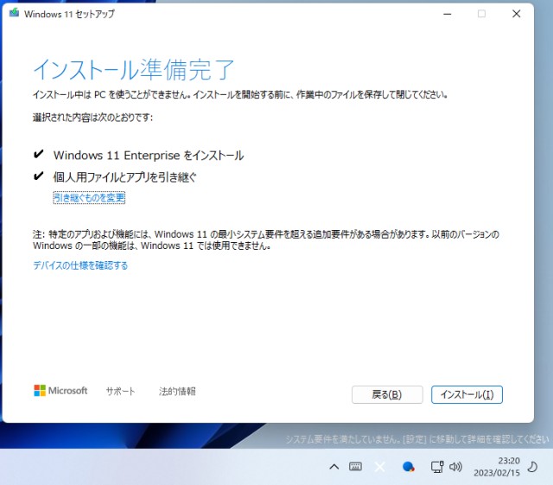This screenshot has height=485, width=553.
Task: Click the volume speaker icon
Action: (455, 467)
